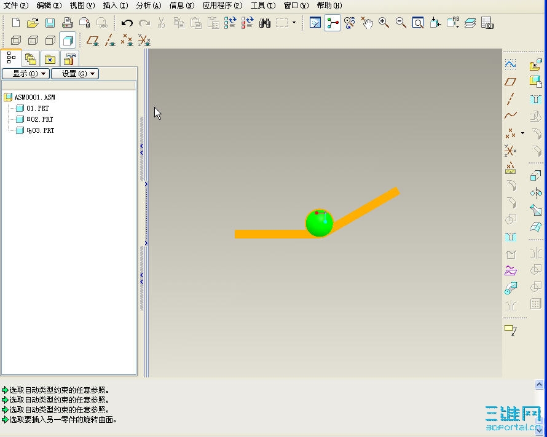Activate the zoom-out magnifier
Screen dimensions: 547x437
point(401,23)
